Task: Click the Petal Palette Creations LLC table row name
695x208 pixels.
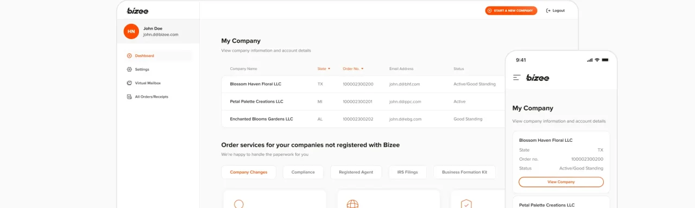Action: 256,102
